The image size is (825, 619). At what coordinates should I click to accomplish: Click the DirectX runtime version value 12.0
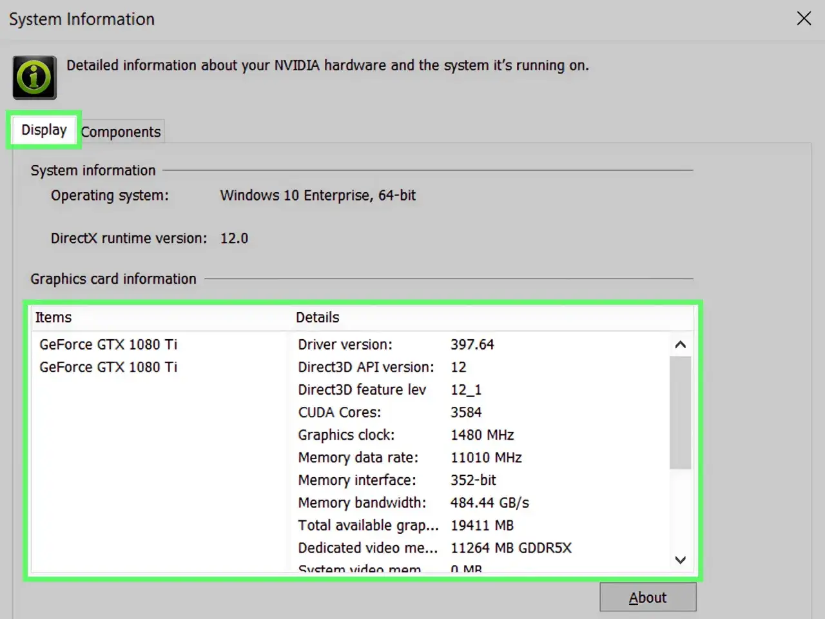click(234, 239)
